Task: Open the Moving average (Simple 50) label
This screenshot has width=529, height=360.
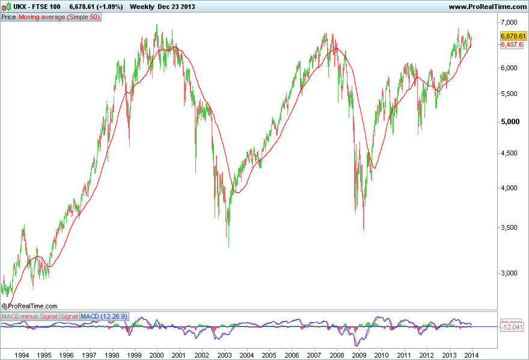Action: point(59,17)
